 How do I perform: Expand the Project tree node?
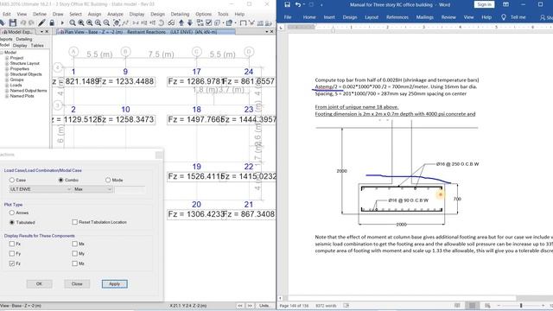(x=7, y=58)
